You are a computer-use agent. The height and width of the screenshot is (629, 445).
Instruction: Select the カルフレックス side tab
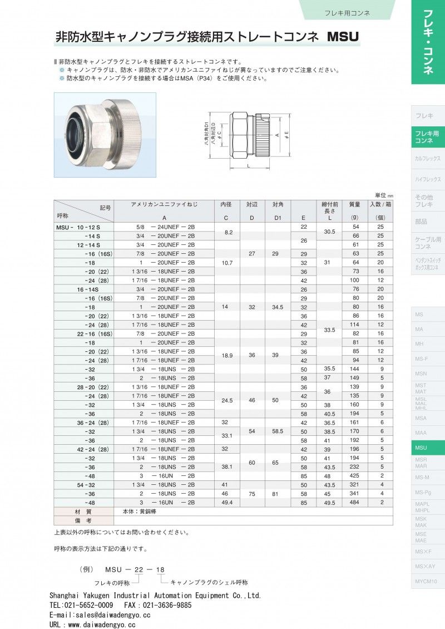click(428, 159)
